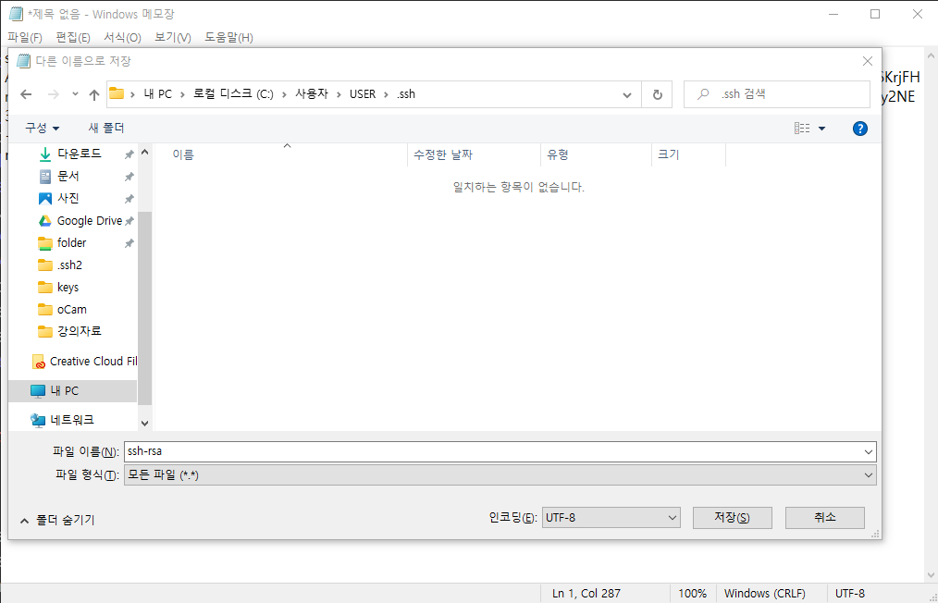Screen dimensions: 938x603
Task: Click 저장(S) save button
Action: point(733,518)
